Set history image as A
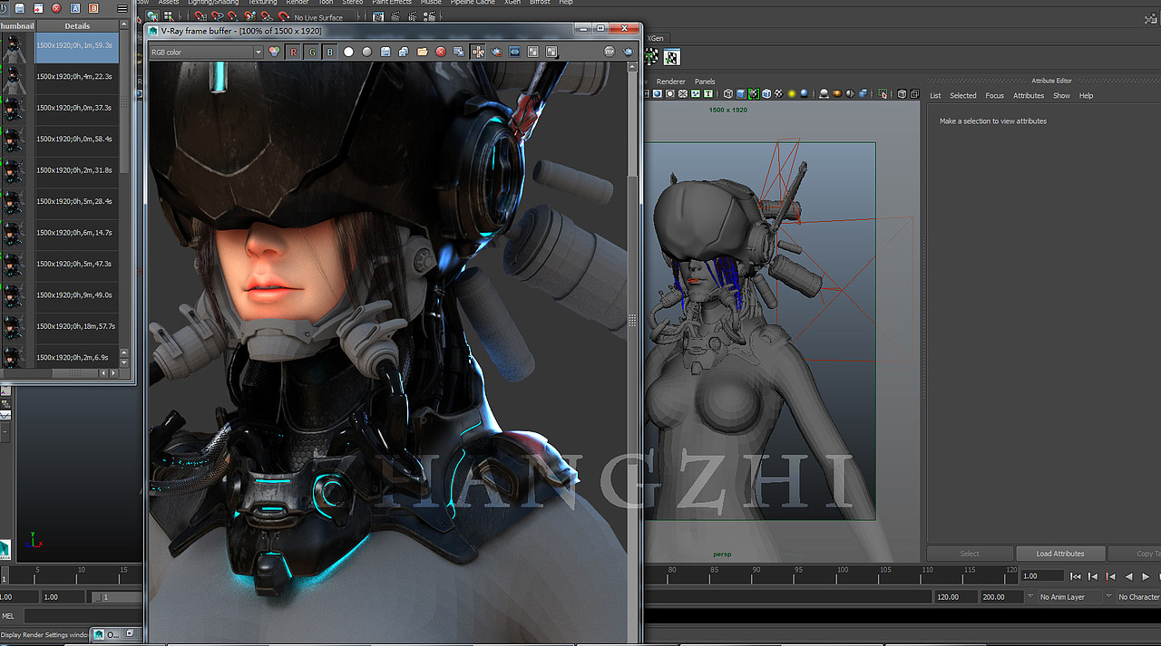1161x646 pixels. 75,8
